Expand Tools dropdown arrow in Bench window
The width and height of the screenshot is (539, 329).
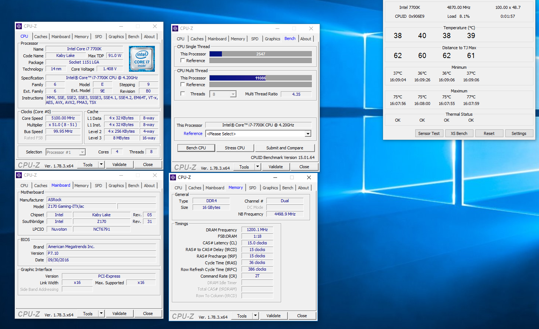click(x=258, y=167)
